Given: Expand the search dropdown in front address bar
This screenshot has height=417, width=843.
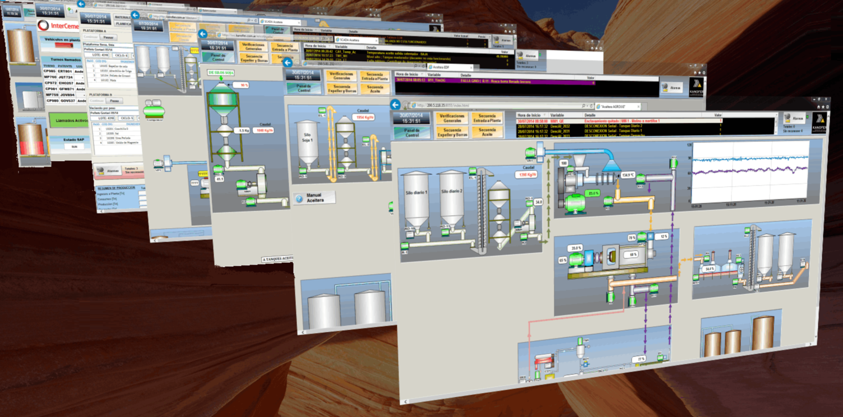Looking at the screenshot, I should 584,106.
